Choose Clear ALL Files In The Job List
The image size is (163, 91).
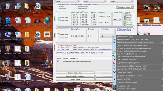[x=127, y=54]
